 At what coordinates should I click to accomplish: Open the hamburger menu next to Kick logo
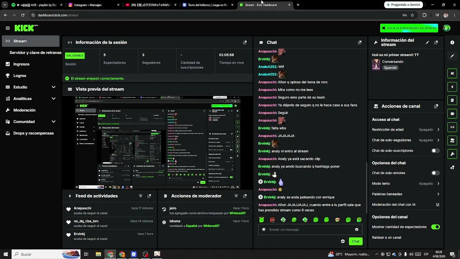tap(8, 28)
